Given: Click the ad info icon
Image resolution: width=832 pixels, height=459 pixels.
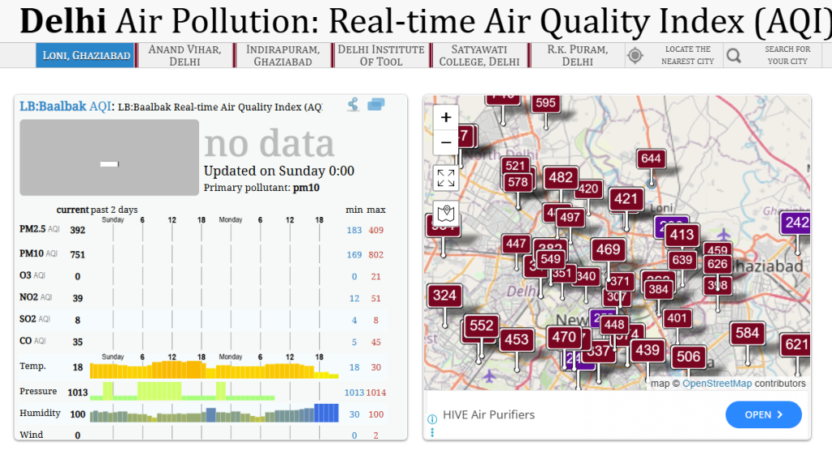Looking at the screenshot, I should coord(432,418).
